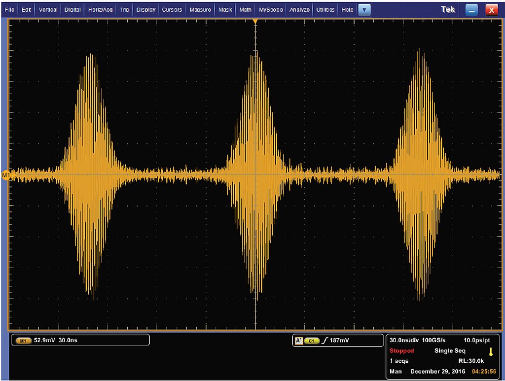
Task: Open the Cursors menu
Action: click(172, 9)
